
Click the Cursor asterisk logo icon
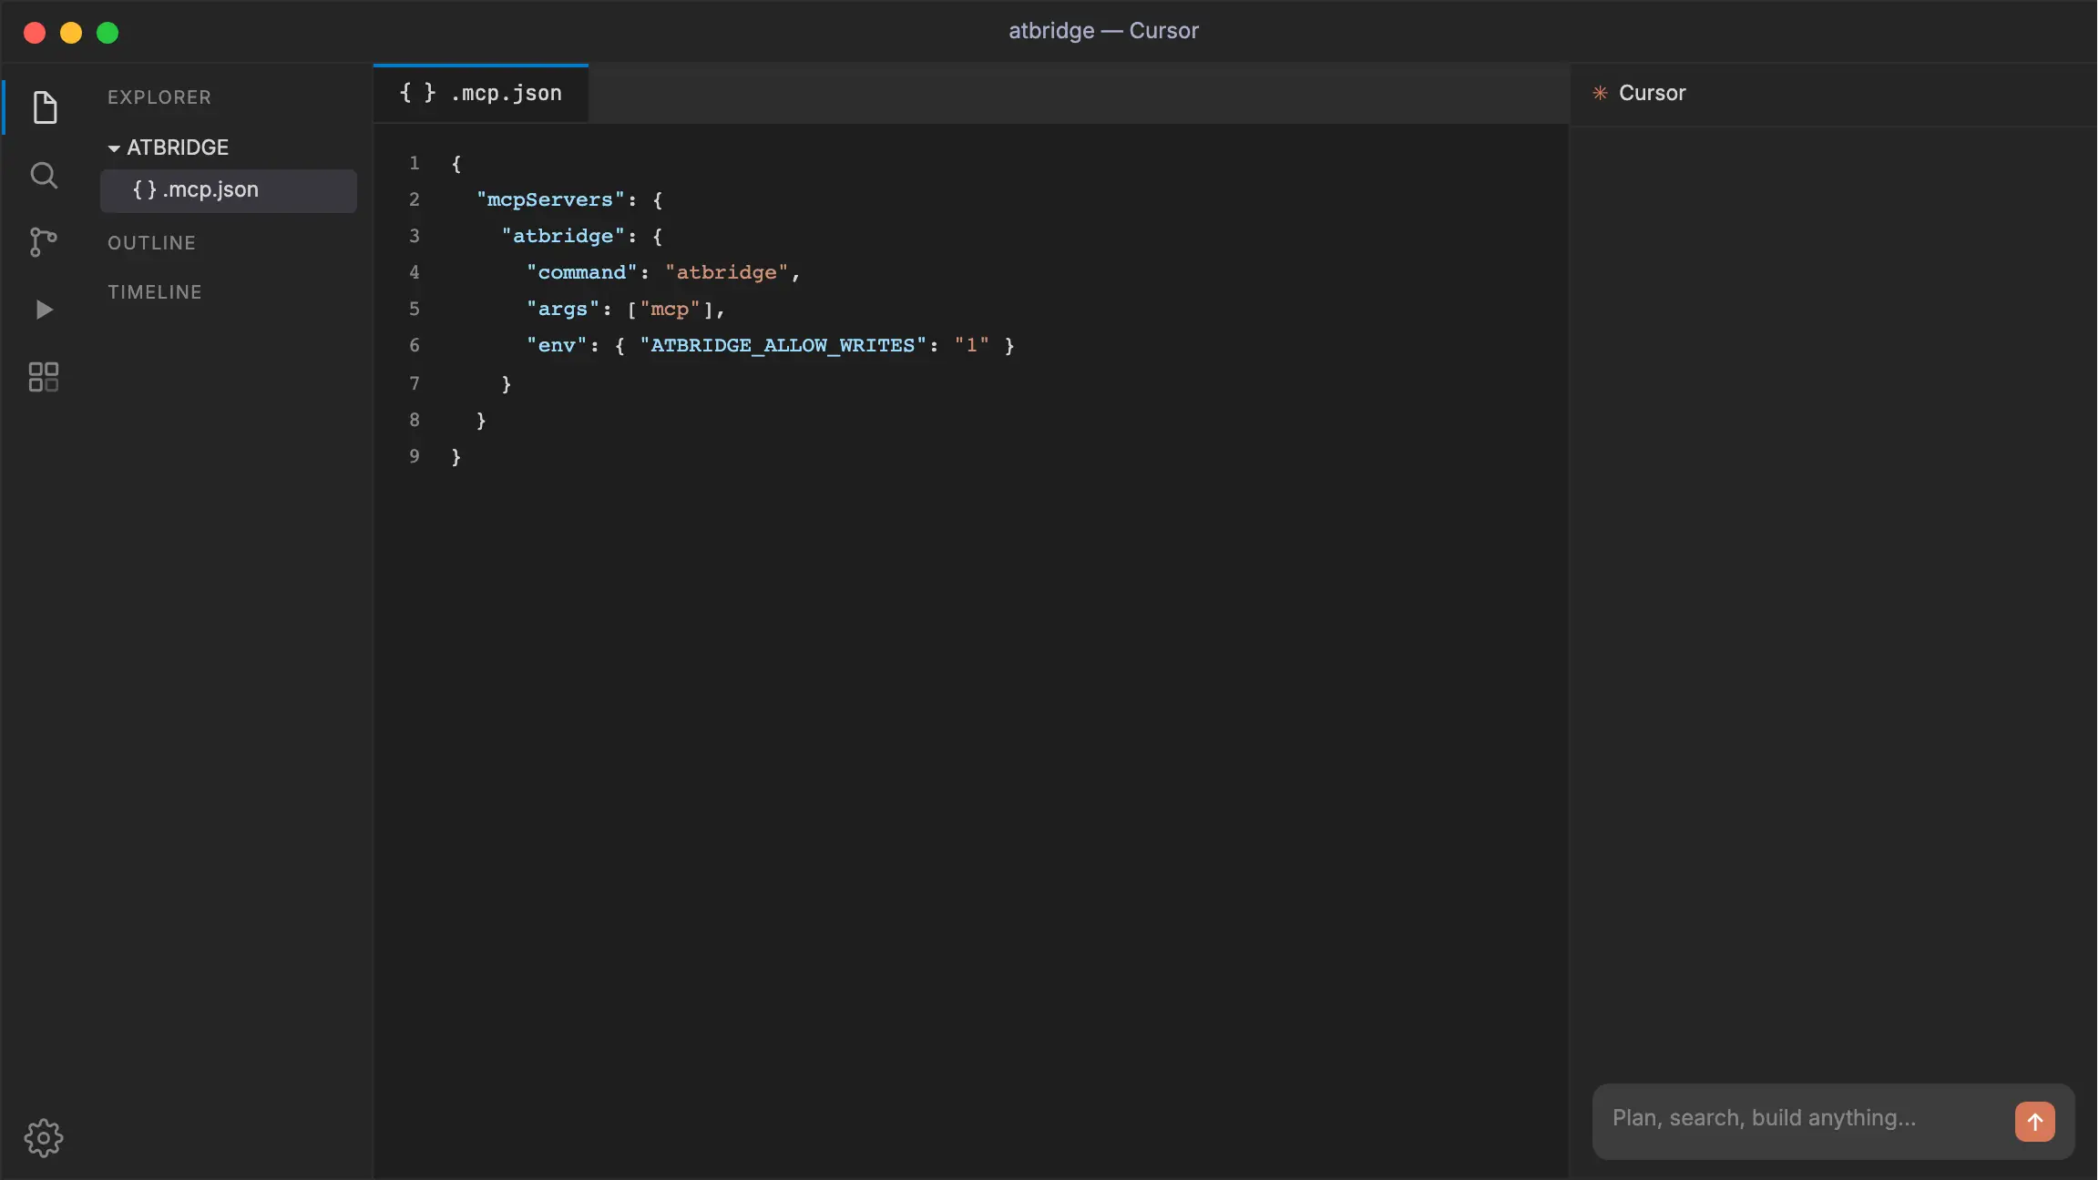(x=1600, y=93)
